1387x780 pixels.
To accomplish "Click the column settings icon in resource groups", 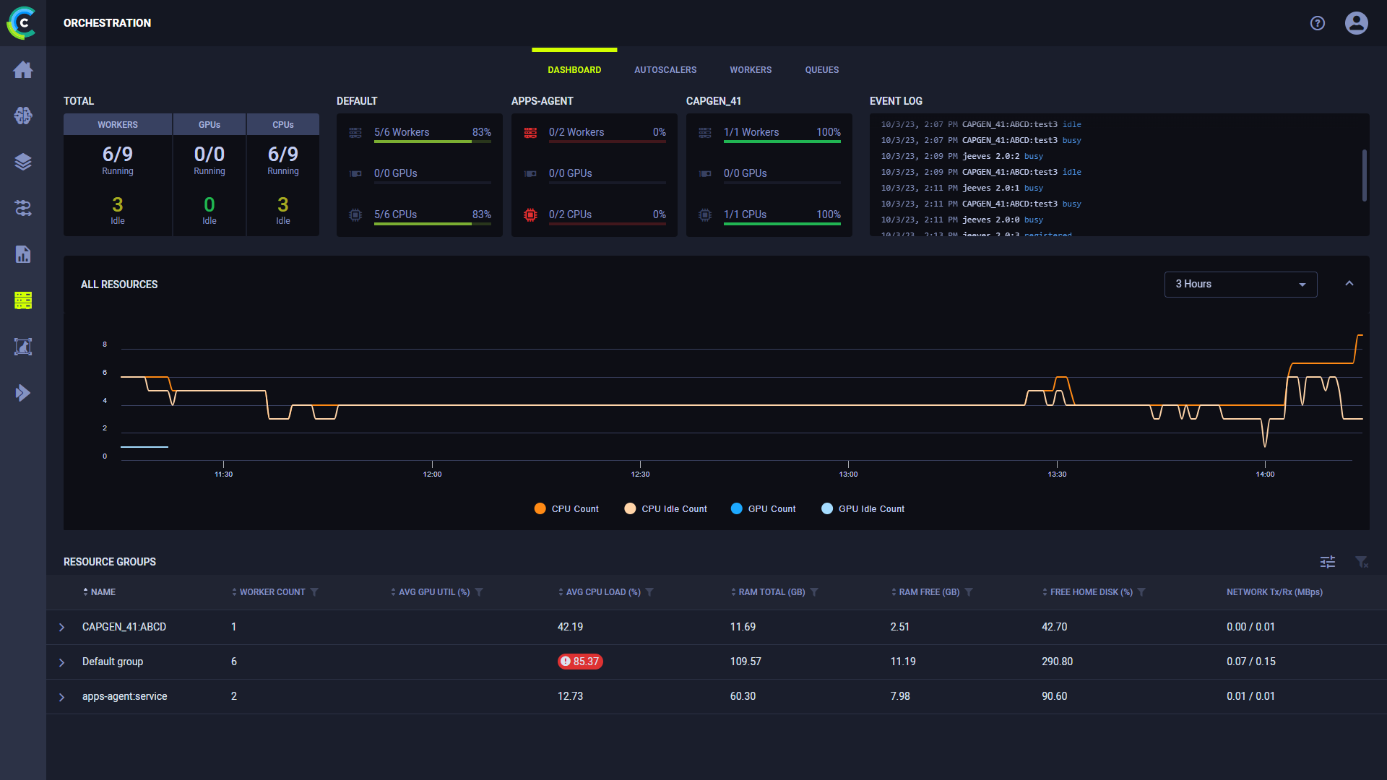I will 1328,561.
